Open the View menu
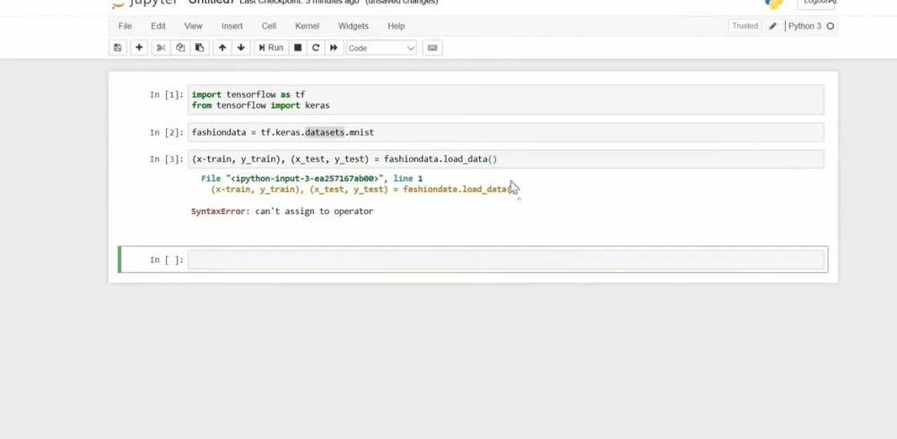Image resolution: width=897 pixels, height=439 pixels. point(194,26)
